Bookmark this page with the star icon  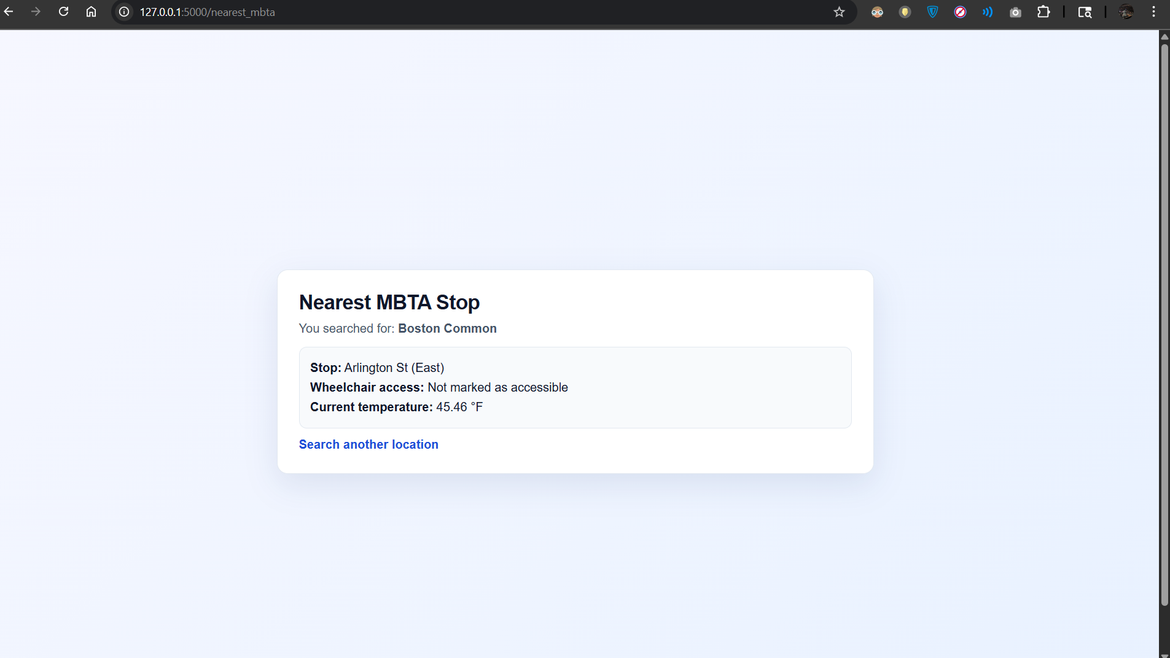[839, 12]
